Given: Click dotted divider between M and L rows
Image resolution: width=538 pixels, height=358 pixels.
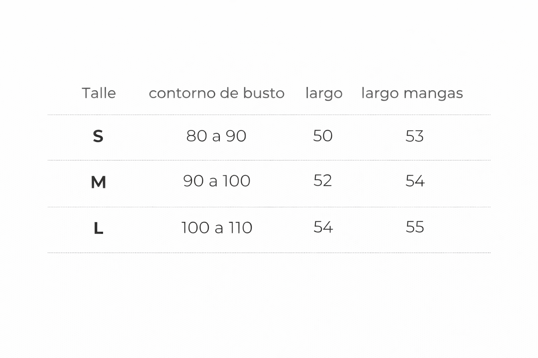Looking at the screenshot, I should tap(269, 207).
